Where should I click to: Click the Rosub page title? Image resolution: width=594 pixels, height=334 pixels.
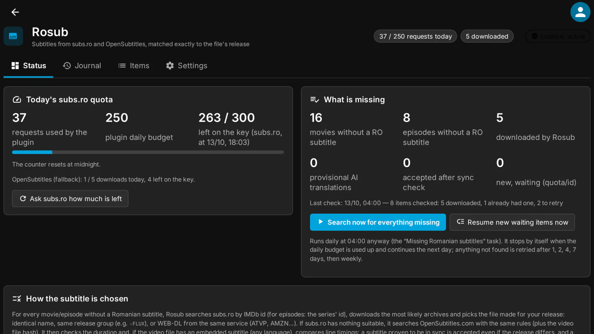[x=50, y=32]
